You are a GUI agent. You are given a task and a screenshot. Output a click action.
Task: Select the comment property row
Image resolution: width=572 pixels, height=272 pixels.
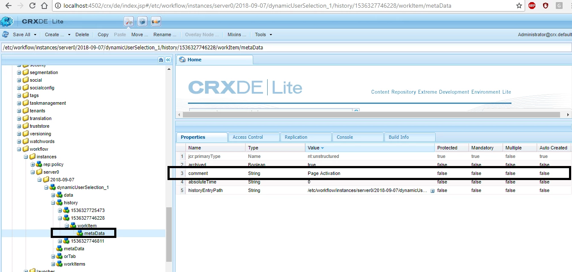click(x=373, y=173)
